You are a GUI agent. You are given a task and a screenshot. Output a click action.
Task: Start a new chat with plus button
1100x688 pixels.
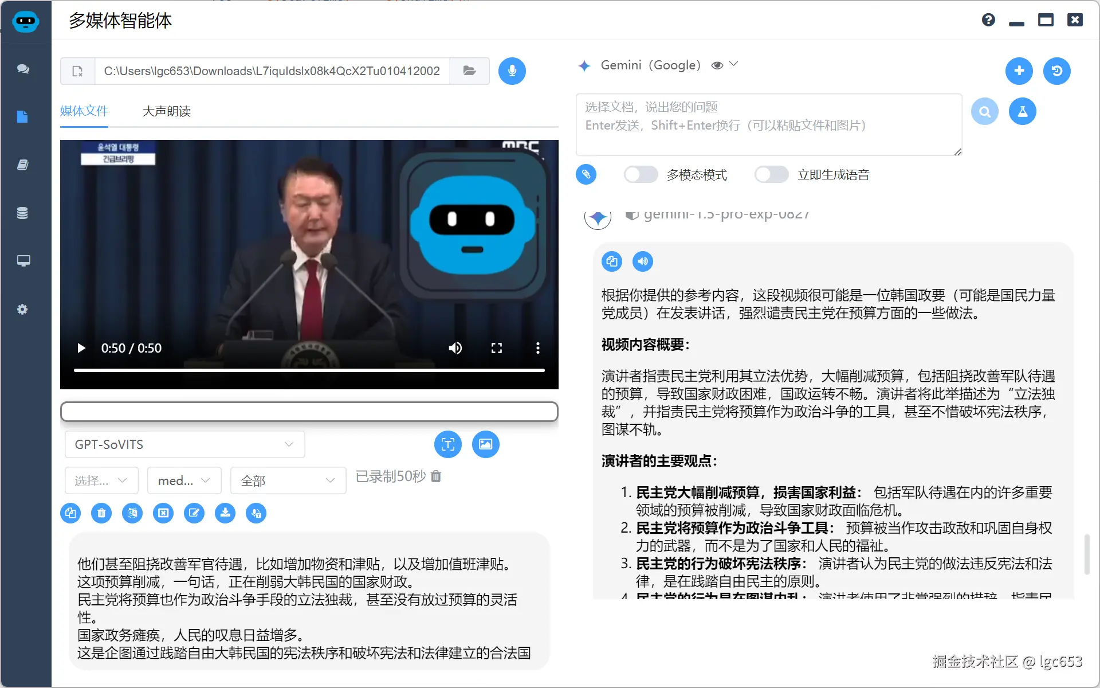[1019, 71]
